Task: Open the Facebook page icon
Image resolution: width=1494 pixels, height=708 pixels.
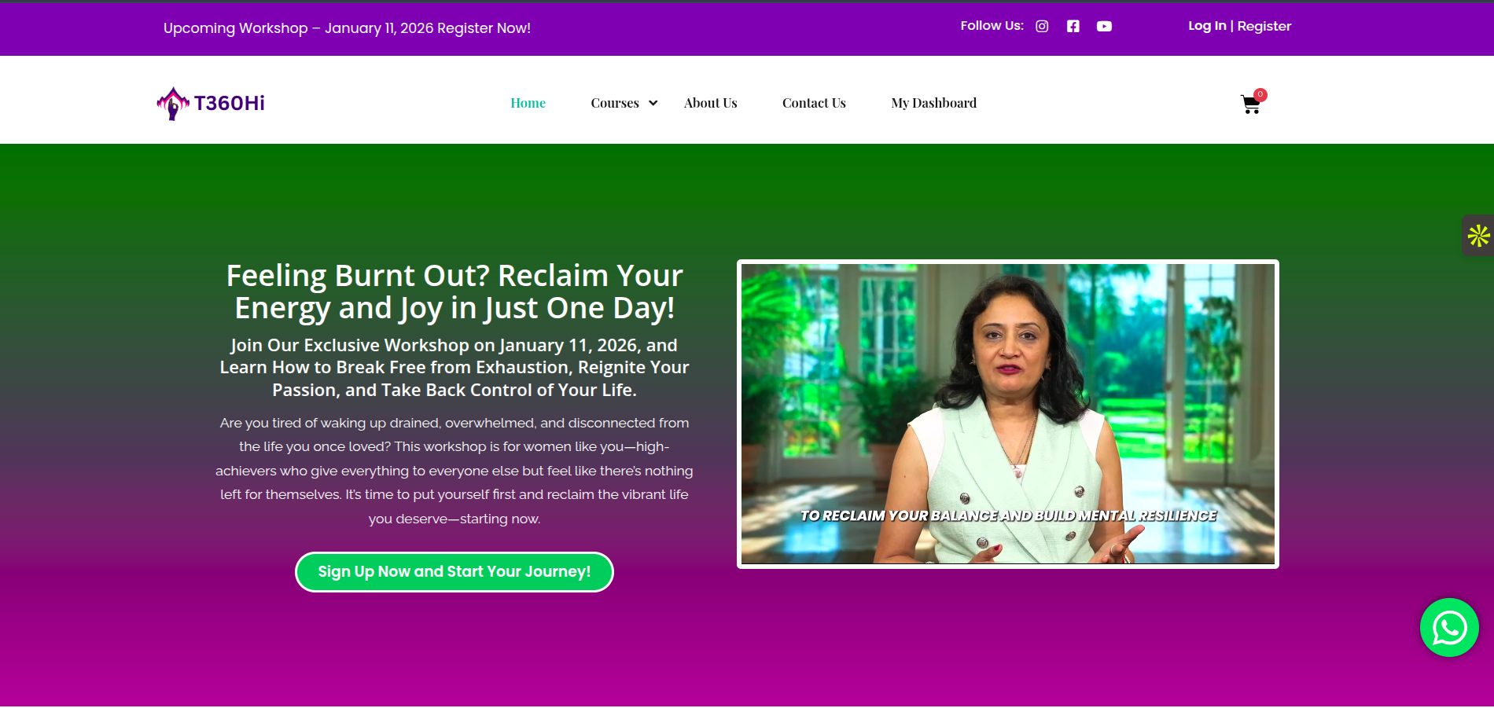Action: coord(1073,26)
